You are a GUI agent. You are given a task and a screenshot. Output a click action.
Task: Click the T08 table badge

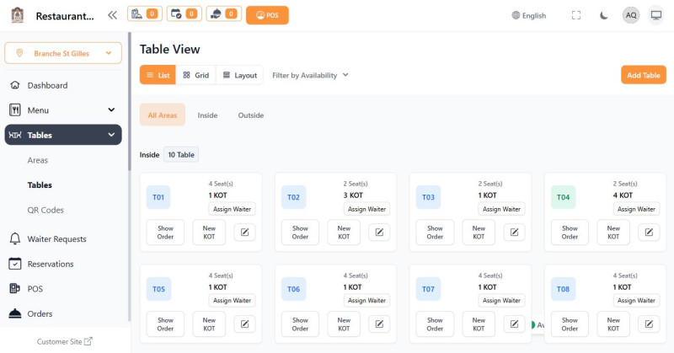[563, 289]
